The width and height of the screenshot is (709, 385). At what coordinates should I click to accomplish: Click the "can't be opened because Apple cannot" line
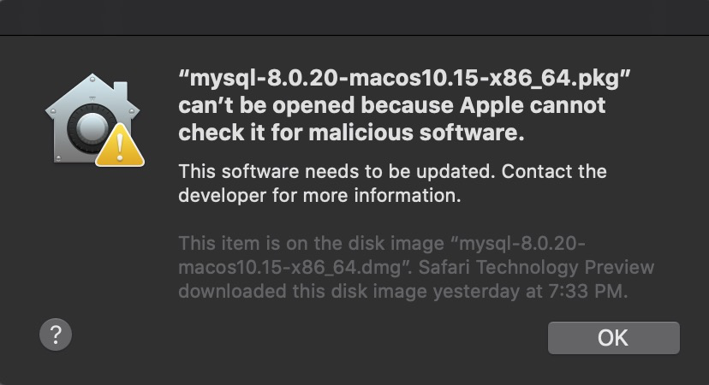point(391,105)
